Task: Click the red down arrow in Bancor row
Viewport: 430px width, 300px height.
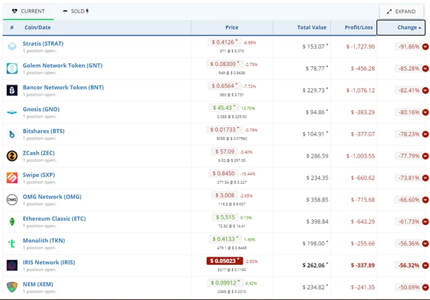Action: [x=425, y=90]
